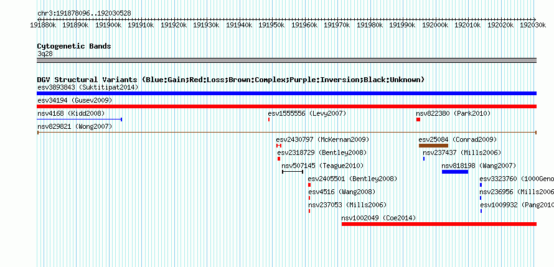
Task: Open the nsv4168 (Kidd2008) variant label
Action: point(71,113)
